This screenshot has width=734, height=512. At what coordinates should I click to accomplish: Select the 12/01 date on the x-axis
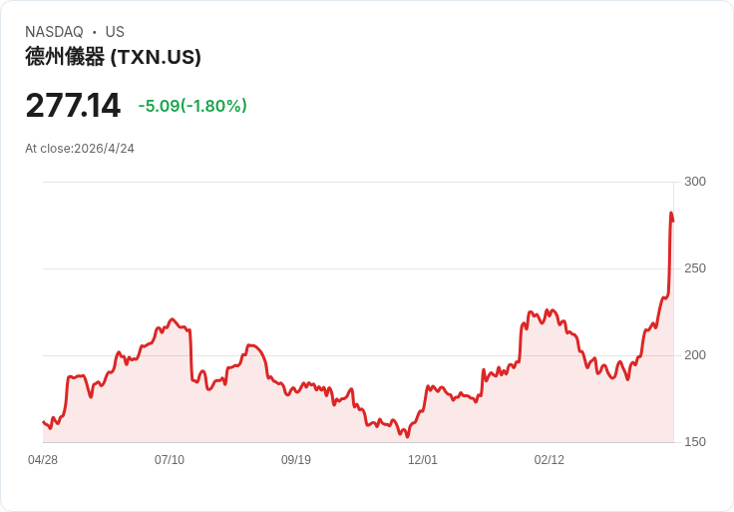pyautogui.click(x=423, y=460)
